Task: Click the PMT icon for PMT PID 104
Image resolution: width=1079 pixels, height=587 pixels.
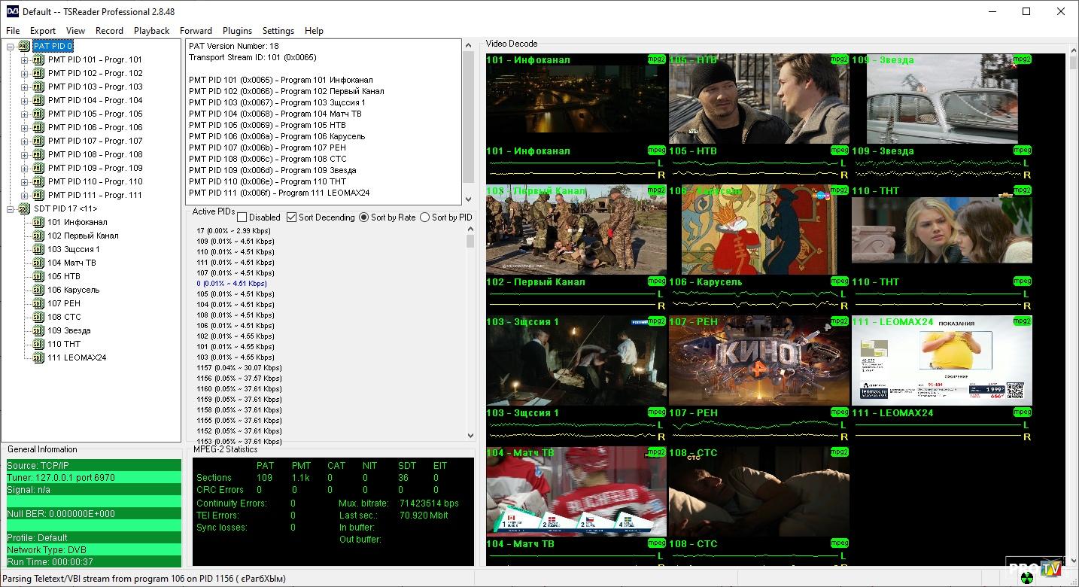Action: click(x=38, y=100)
